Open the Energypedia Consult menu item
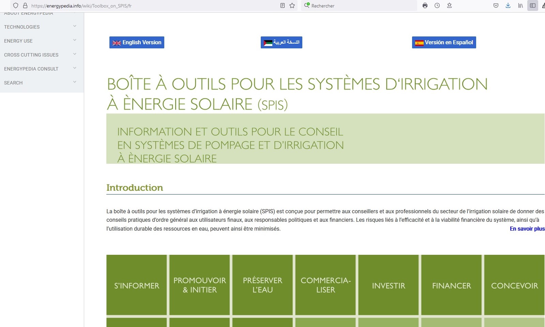 31,69
